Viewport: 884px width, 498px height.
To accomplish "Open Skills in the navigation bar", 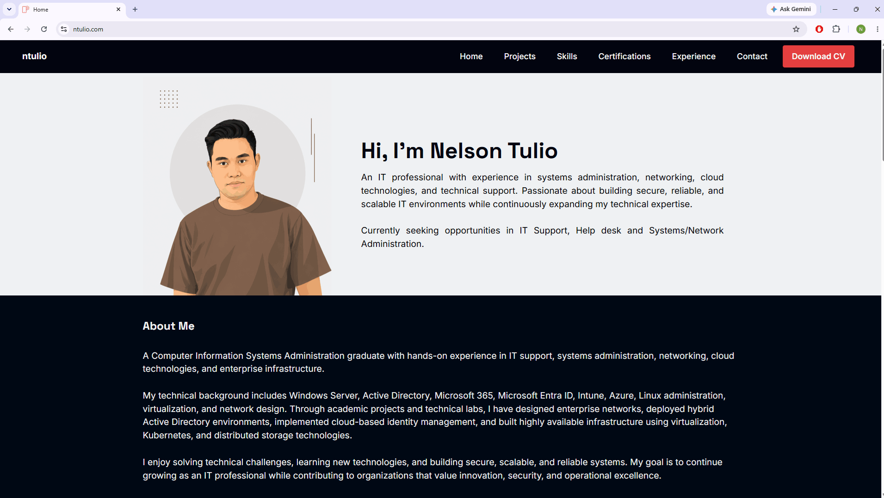I will [567, 56].
